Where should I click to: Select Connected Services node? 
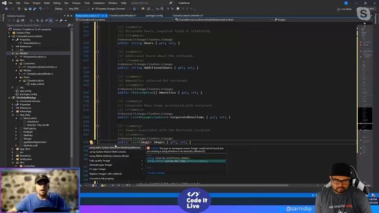click(x=30, y=101)
